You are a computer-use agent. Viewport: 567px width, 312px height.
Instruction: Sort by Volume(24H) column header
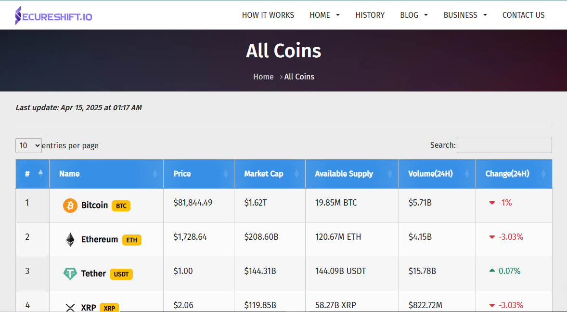coord(437,174)
